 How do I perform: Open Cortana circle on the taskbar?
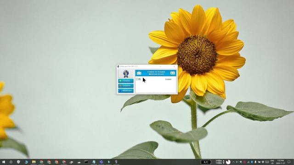tap(11, 162)
